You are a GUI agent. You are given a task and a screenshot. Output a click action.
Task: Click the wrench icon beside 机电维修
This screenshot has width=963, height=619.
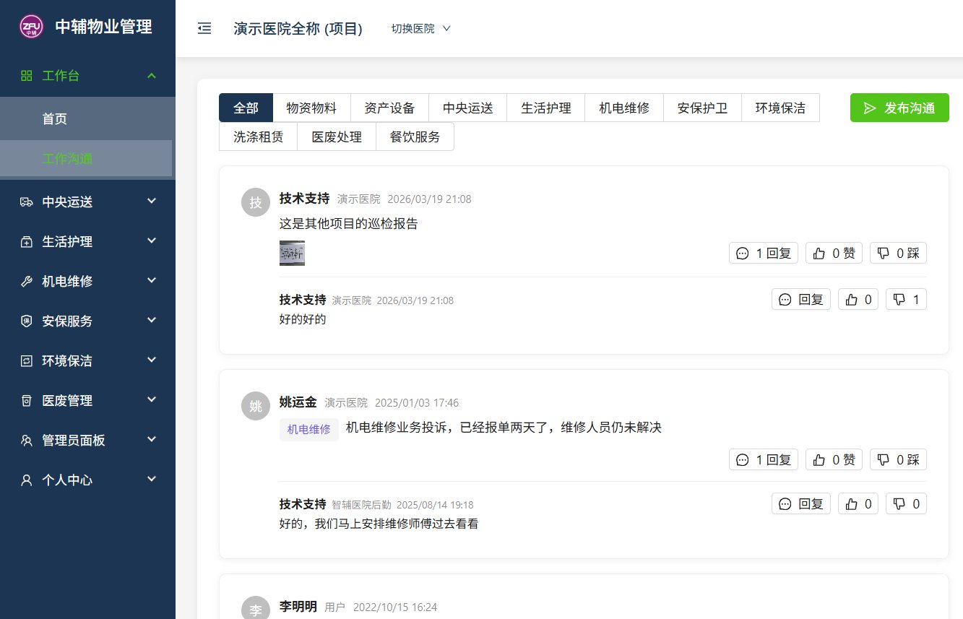[27, 282]
